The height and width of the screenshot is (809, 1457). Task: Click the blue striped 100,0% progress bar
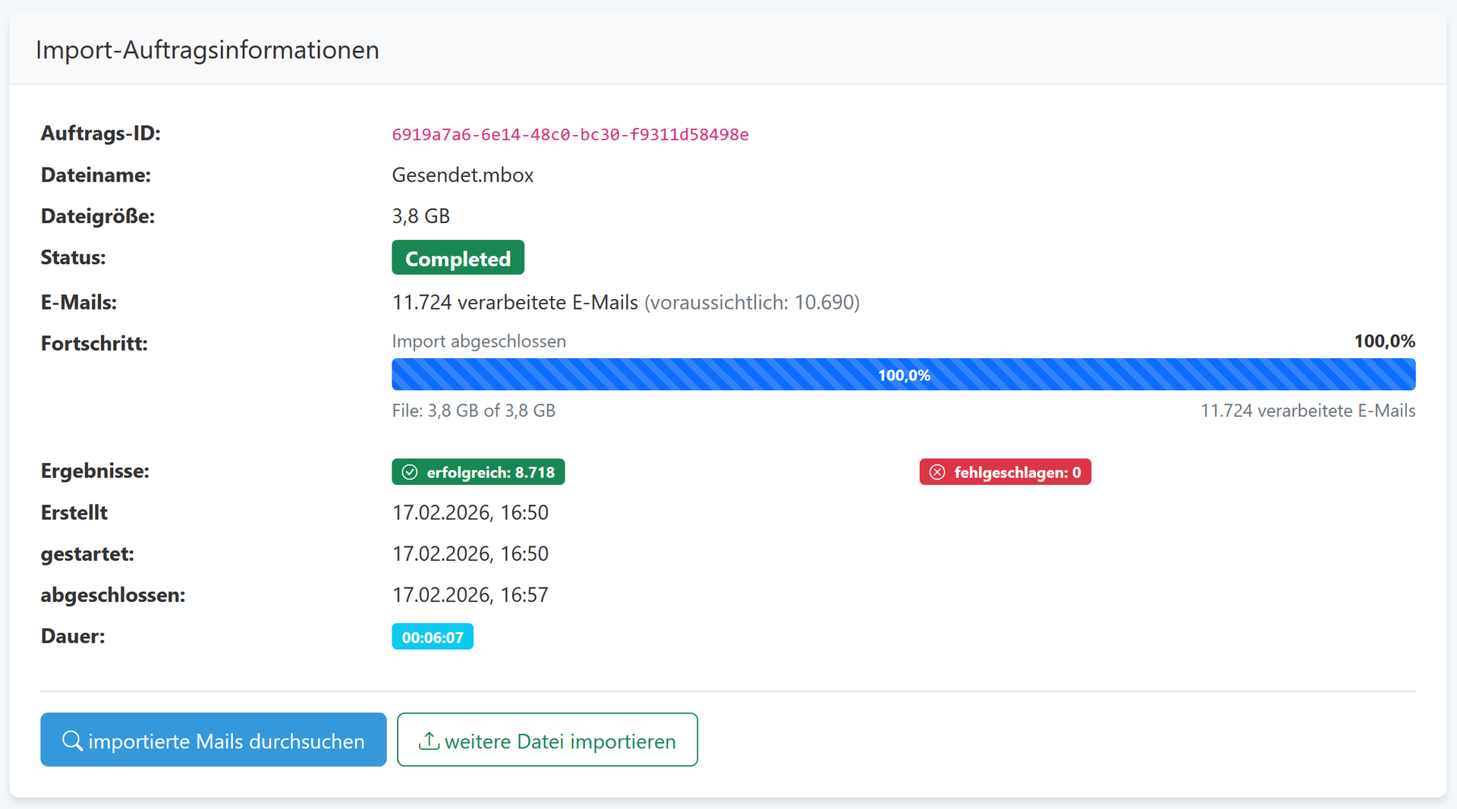[x=903, y=374]
